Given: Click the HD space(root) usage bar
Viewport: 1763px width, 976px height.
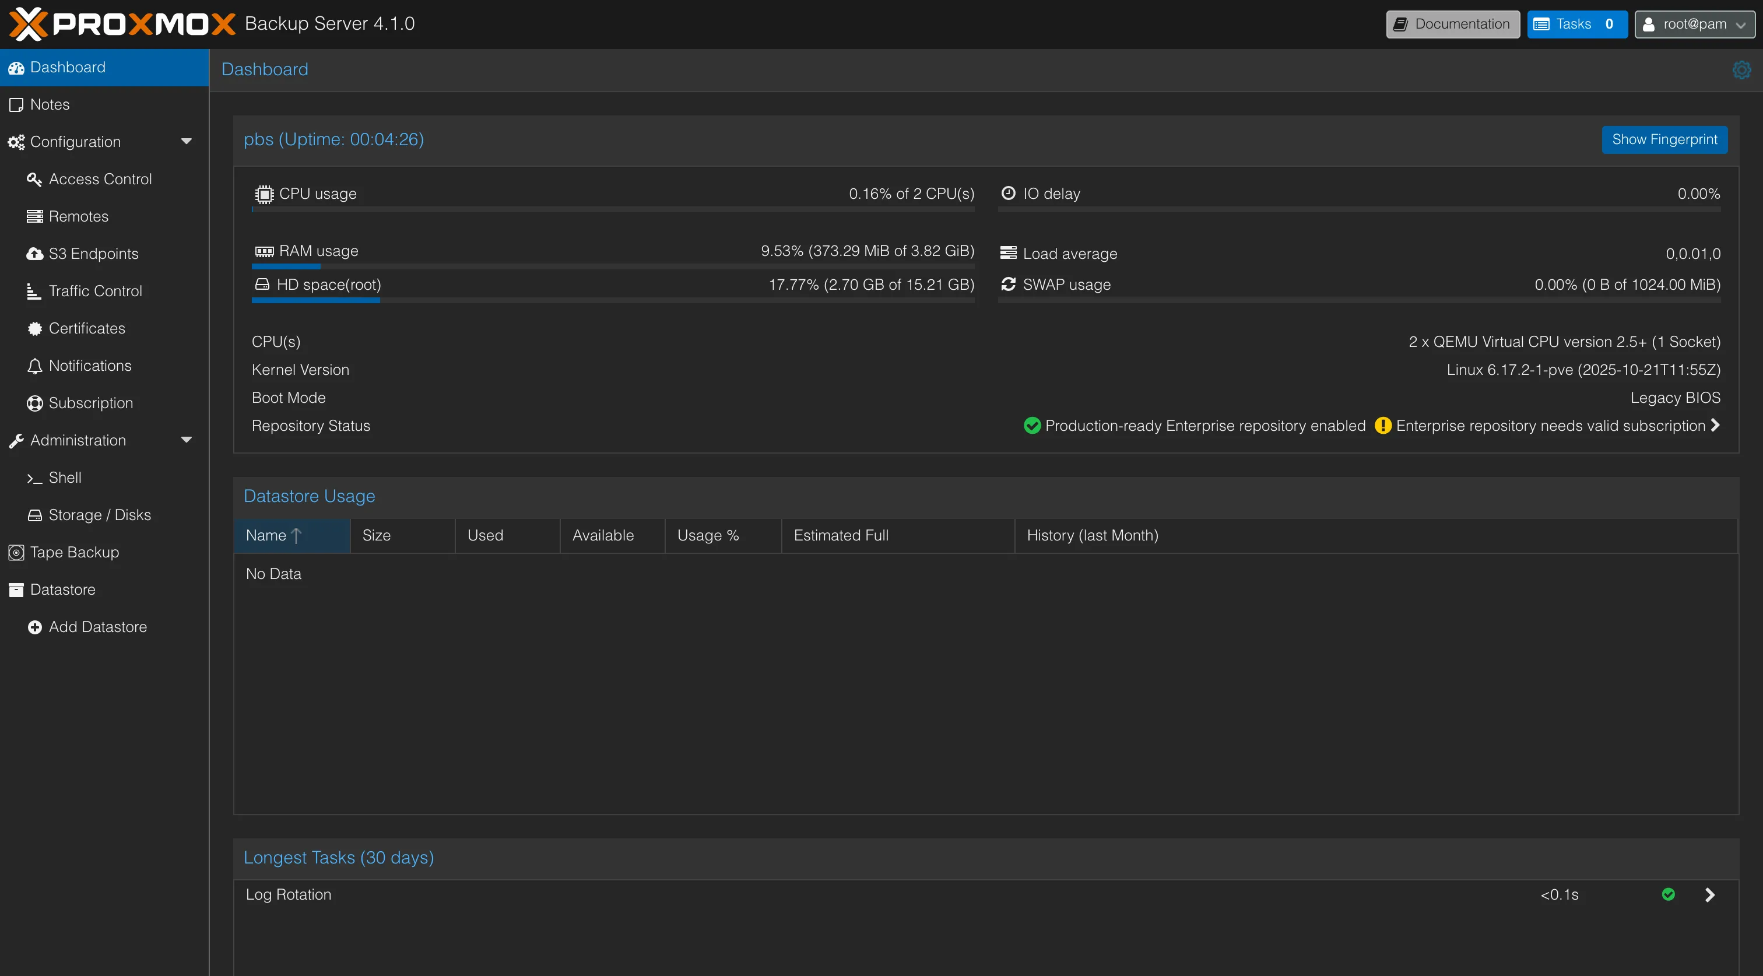Looking at the screenshot, I should pyautogui.click(x=613, y=300).
